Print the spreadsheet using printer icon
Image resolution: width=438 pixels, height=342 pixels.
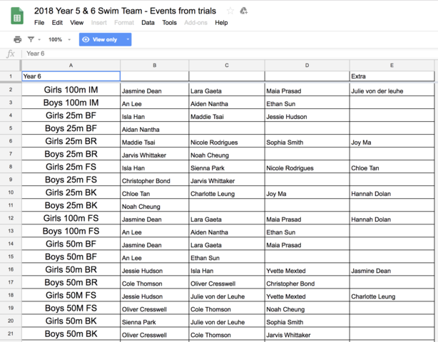(17, 40)
